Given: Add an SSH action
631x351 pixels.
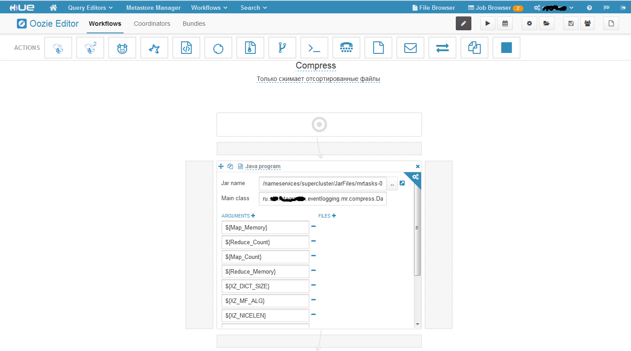Looking at the screenshot, I should click(x=346, y=48).
